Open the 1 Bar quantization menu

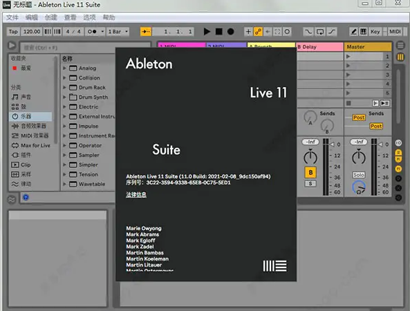(118, 32)
